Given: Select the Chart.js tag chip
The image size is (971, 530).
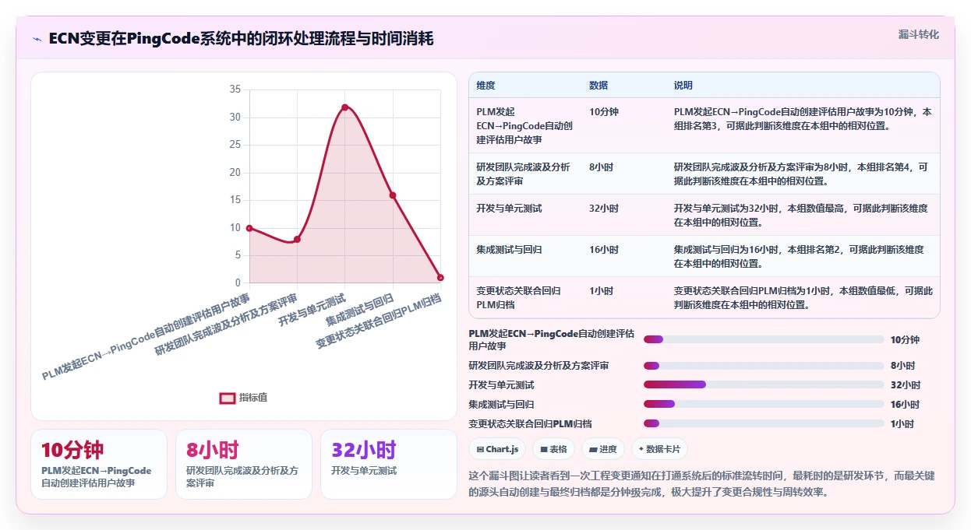Looking at the screenshot, I should tap(497, 449).
